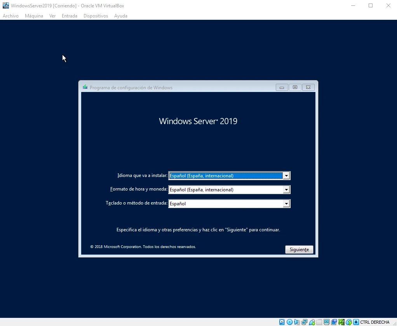
Task: Click the green CPU virtualization status icon
Action: (x=341, y=322)
